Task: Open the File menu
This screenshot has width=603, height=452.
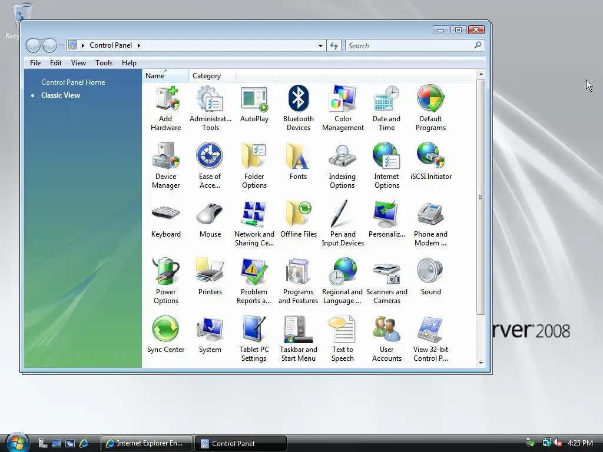Action: (x=35, y=62)
